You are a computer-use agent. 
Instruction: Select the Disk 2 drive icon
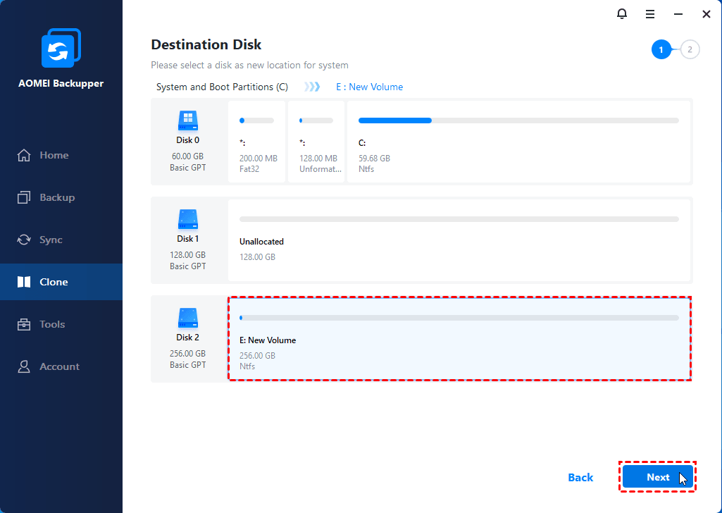pyautogui.click(x=188, y=318)
